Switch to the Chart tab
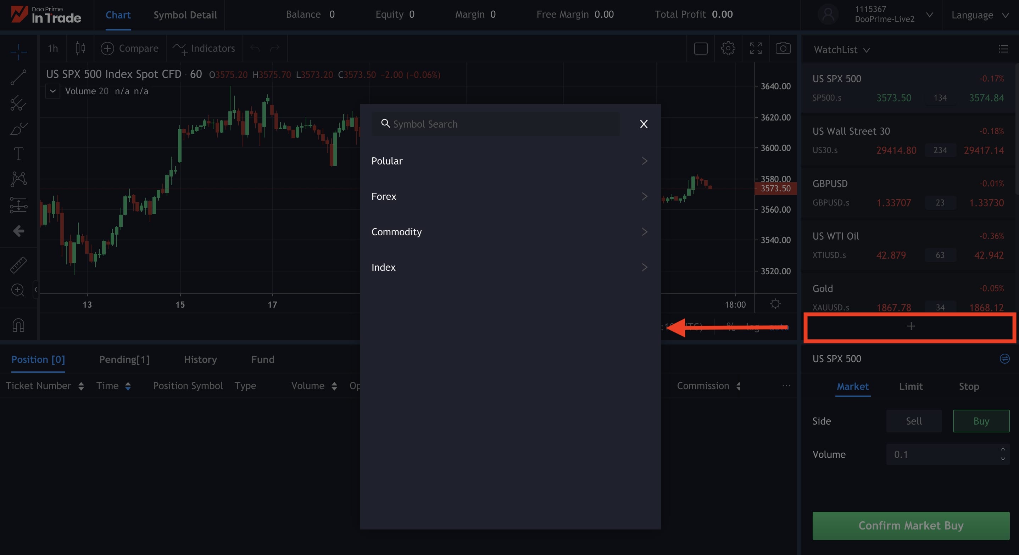Viewport: 1019px width, 555px height. pos(118,15)
